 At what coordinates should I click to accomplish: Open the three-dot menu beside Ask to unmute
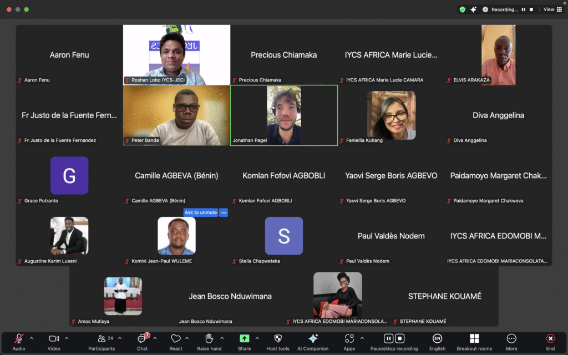pyautogui.click(x=224, y=212)
